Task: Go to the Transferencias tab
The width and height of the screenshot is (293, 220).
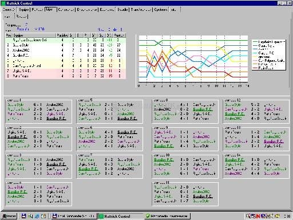Action: pos(141,9)
